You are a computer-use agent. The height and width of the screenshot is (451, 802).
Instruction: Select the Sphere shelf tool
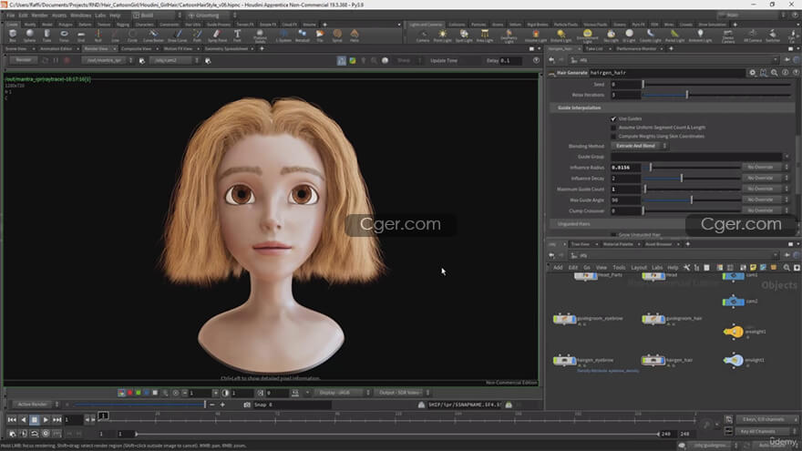(x=29, y=35)
